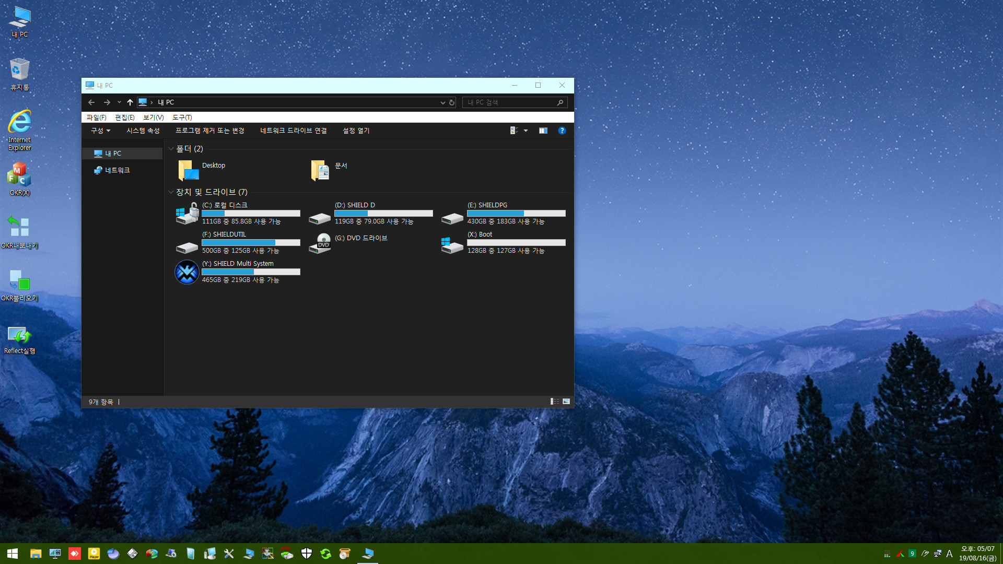Click 네트워크 드라이브 연결 button

[x=294, y=131]
